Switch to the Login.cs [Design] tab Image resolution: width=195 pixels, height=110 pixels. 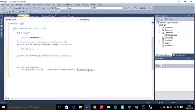(x=49, y=16)
